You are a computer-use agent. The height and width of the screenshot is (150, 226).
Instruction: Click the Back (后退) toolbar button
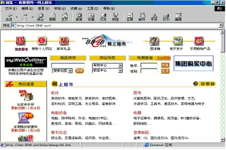tap(9, 16)
